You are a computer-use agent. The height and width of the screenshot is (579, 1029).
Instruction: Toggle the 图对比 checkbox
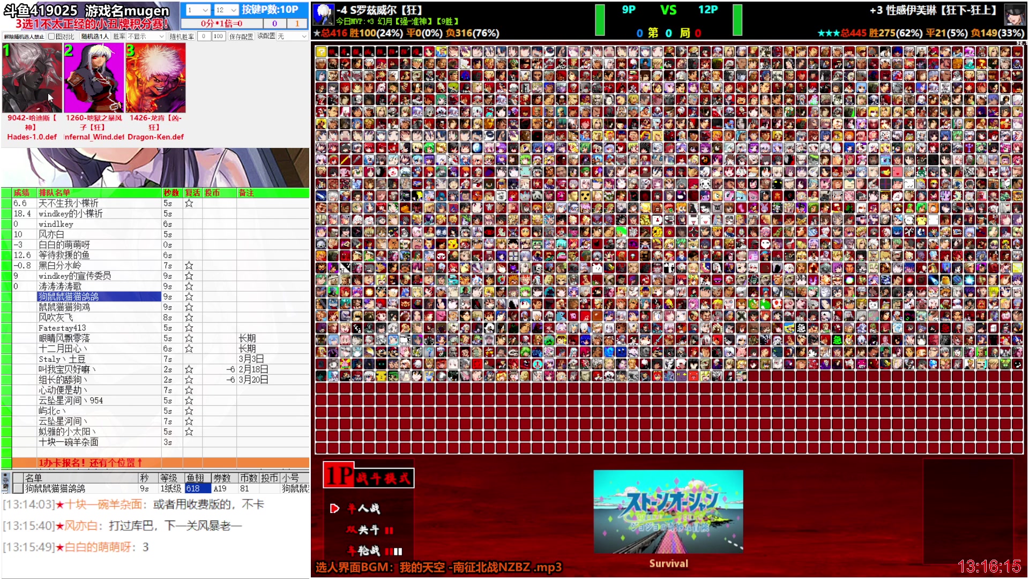pyautogui.click(x=51, y=36)
